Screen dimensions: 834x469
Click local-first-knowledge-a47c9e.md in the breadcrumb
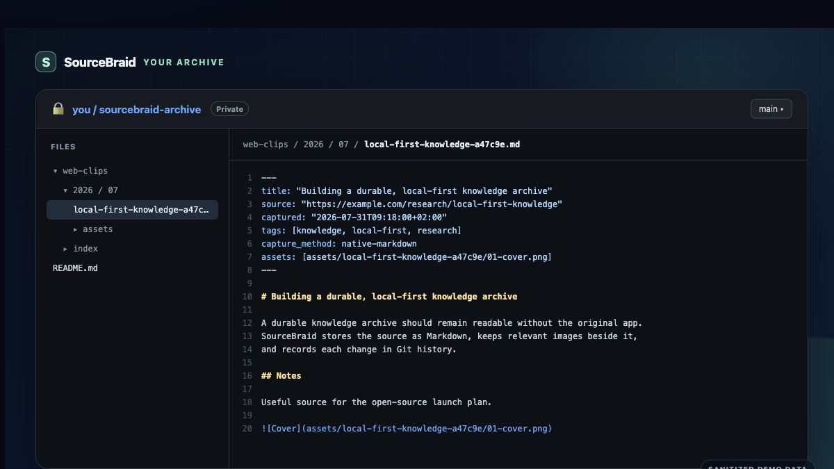442,145
